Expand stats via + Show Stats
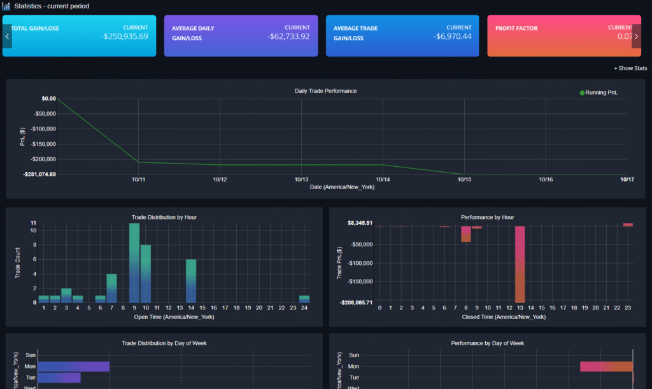This screenshot has height=389, width=652. coord(630,68)
